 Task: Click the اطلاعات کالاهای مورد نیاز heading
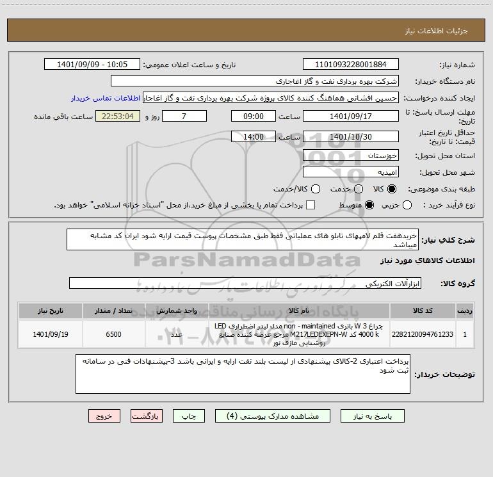[427, 261]
